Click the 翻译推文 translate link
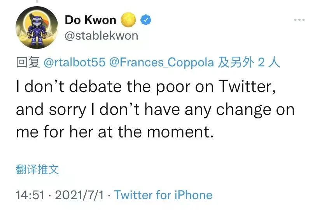The height and width of the screenshot is (210, 322). pyautogui.click(x=37, y=169)
